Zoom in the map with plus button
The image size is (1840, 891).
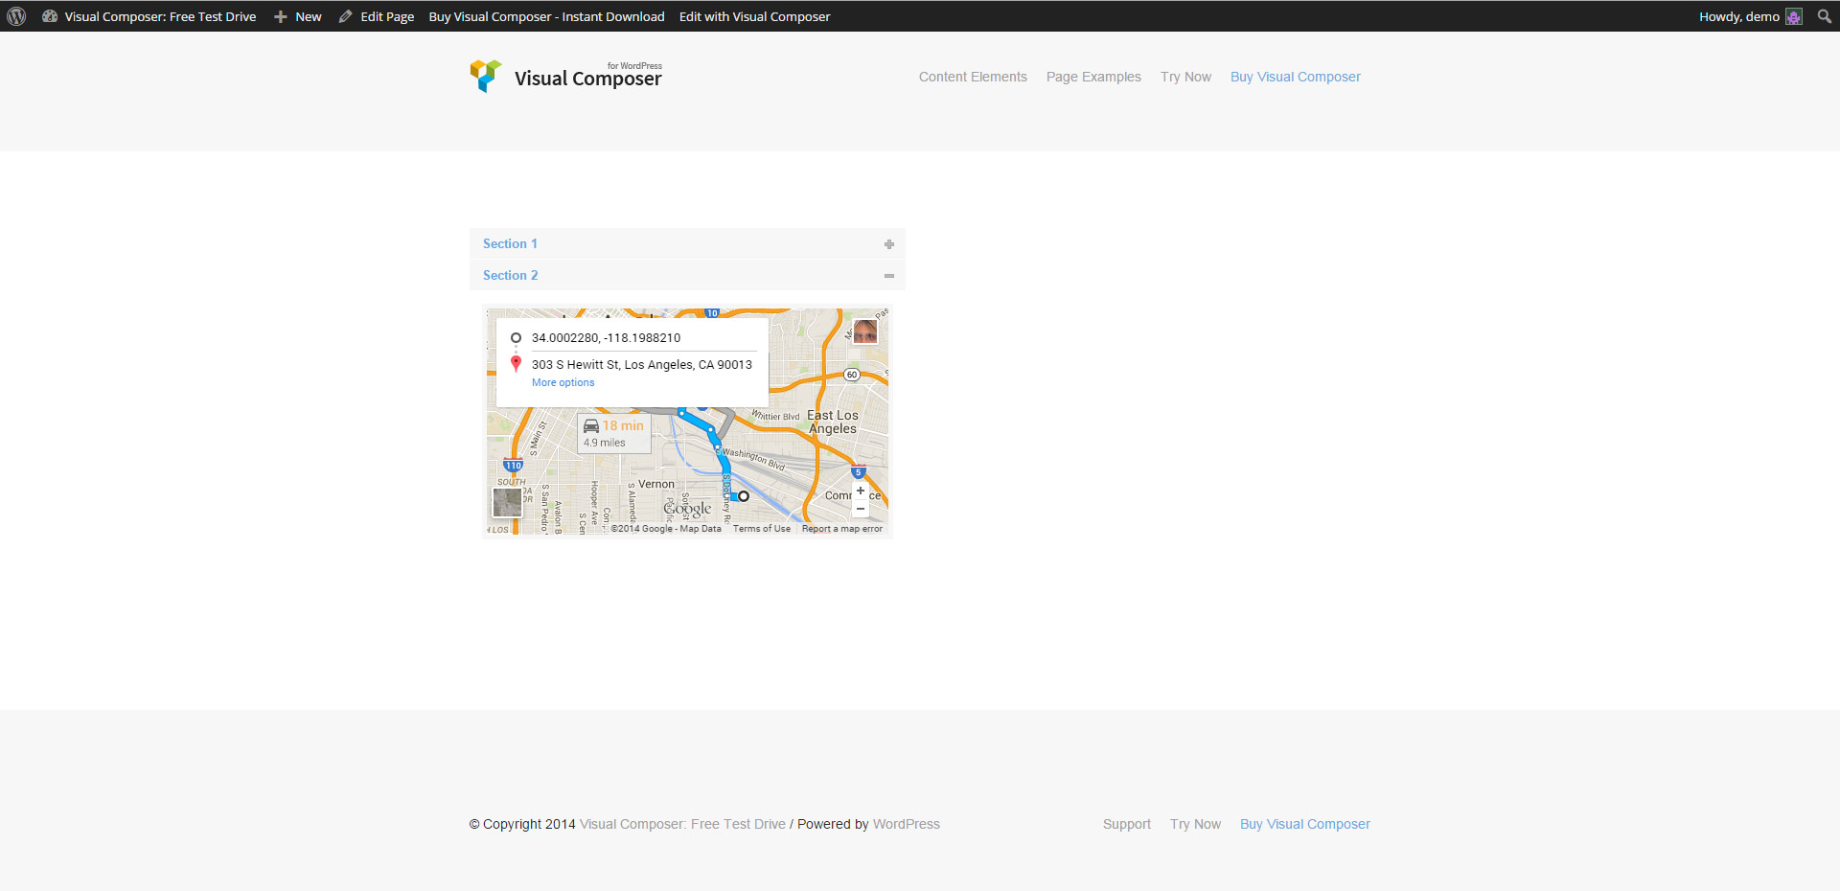pos(861,491)
